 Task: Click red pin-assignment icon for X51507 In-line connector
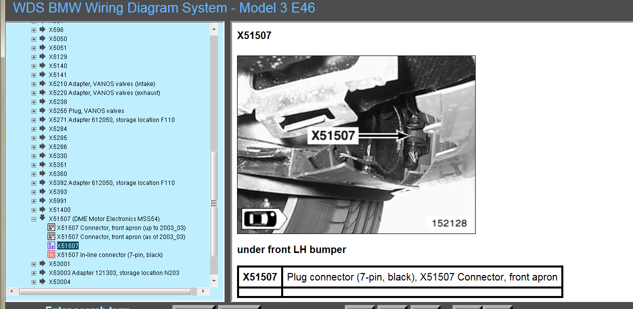[51, 254]
